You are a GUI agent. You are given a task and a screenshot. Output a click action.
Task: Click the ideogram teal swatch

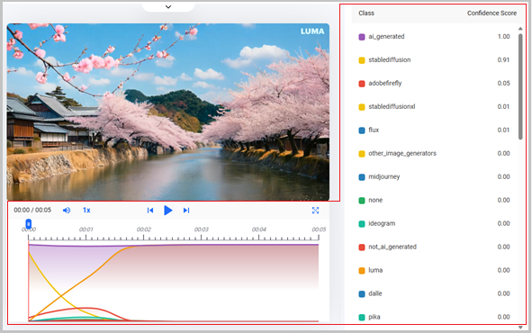click(x=362, y=224)
